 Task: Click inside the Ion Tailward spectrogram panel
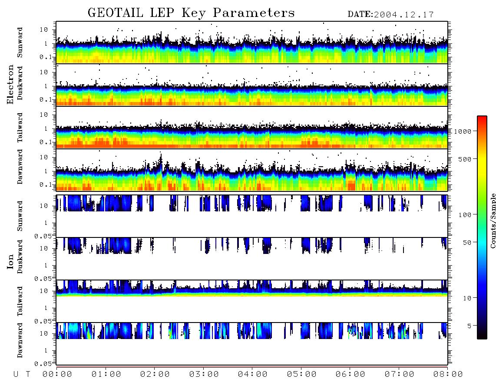click(252, 301)
